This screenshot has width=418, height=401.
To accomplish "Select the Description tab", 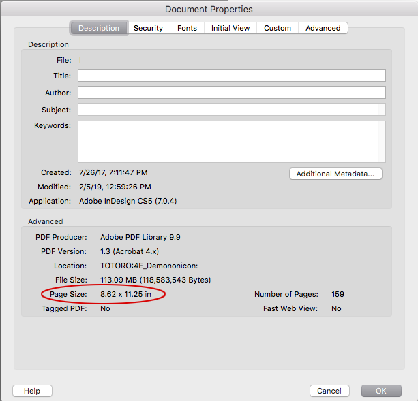I will [x=99, y=28].
